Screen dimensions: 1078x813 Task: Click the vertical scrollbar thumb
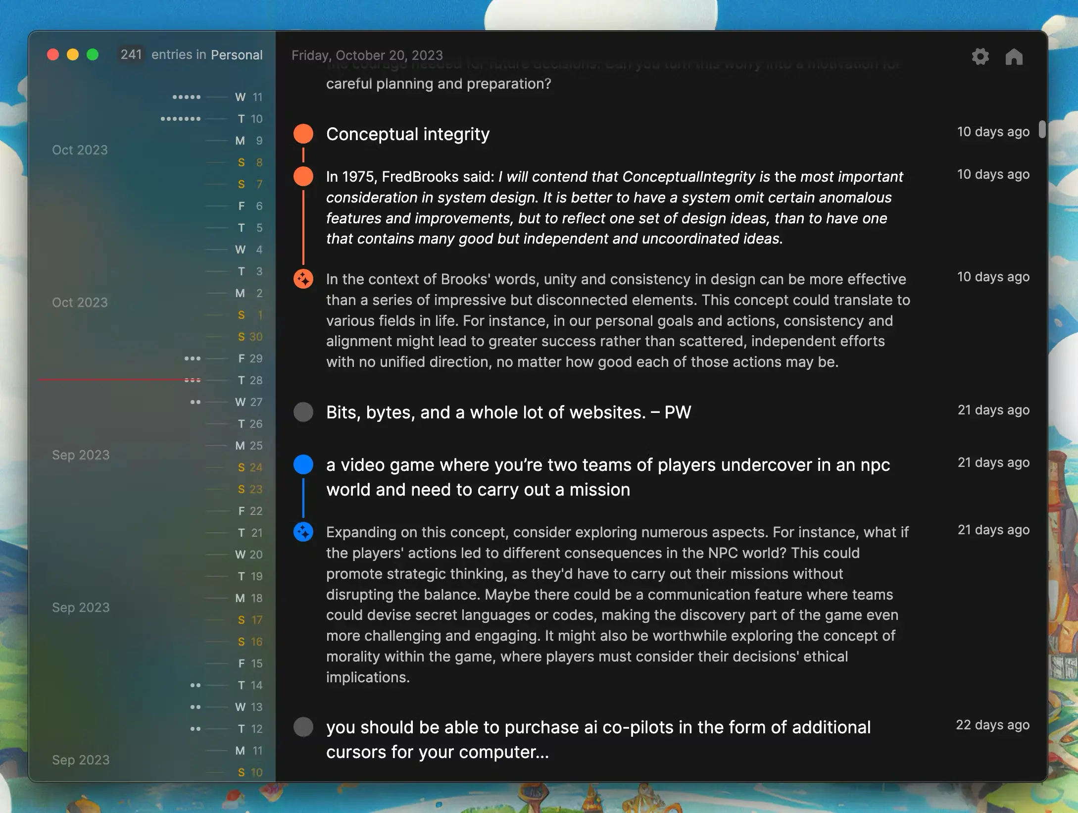(x=1042, y=129)
